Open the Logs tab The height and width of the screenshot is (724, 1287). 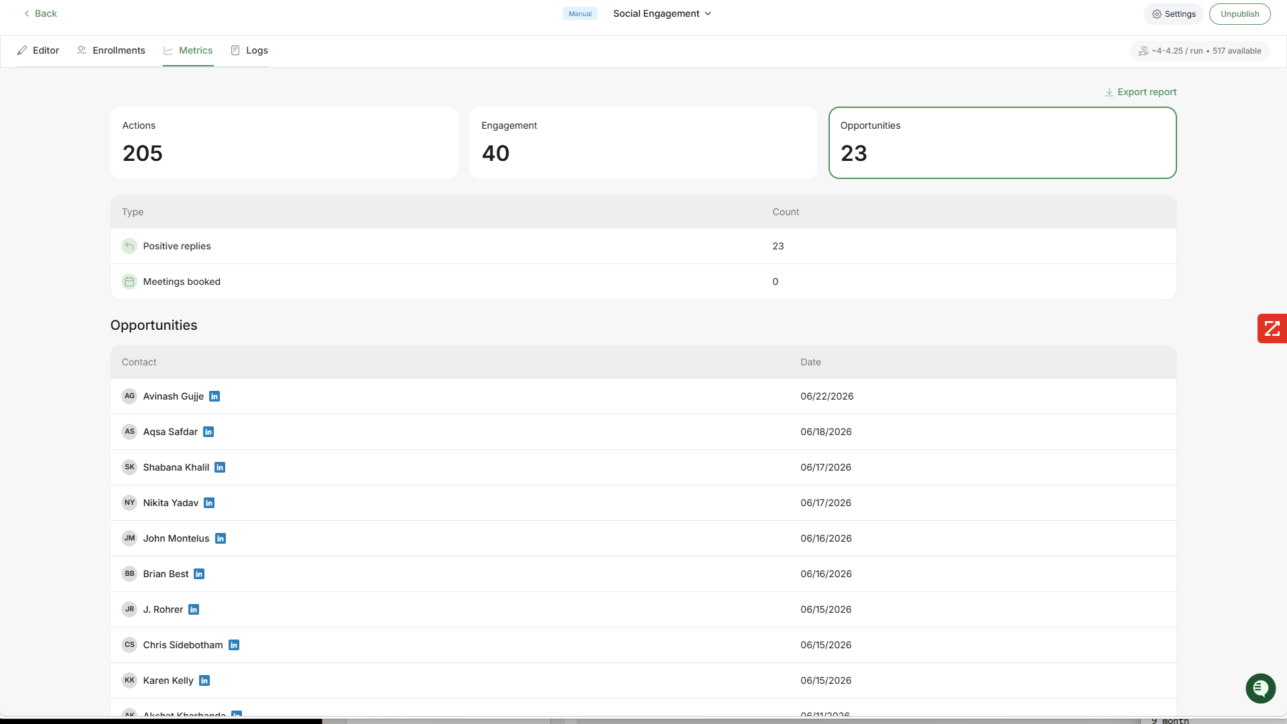pyautogui.click(x=249, y=50)
